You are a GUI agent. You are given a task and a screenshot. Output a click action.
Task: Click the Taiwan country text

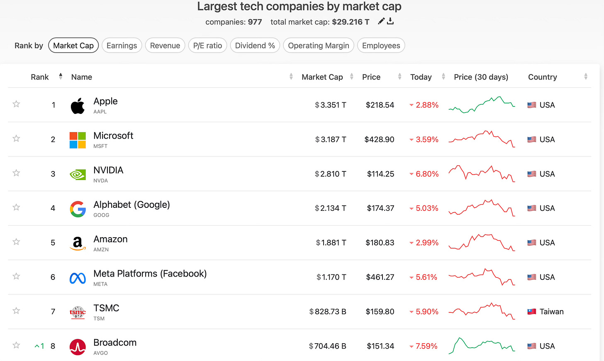pyautogui.click(x=551, y=312)
